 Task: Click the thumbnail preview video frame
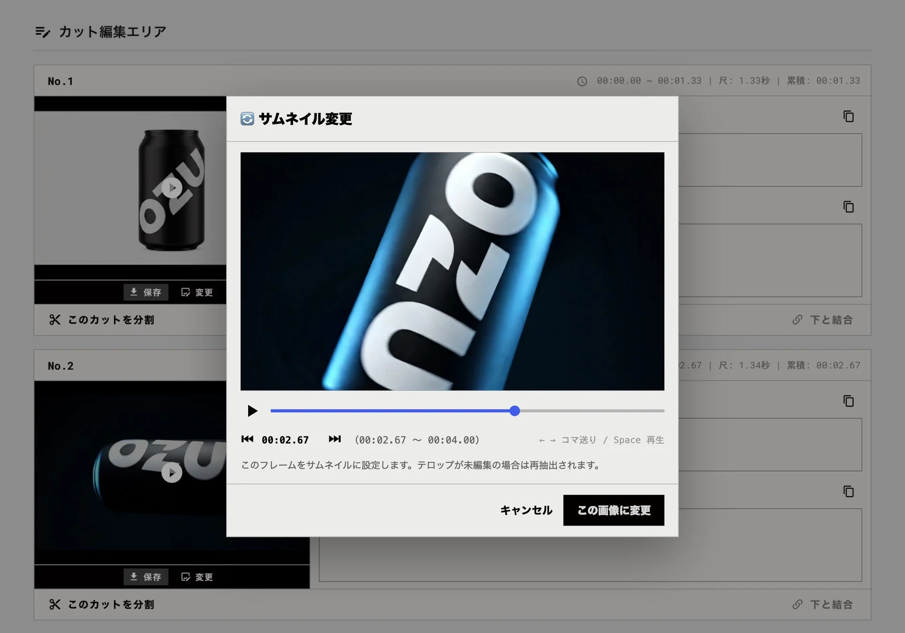[x=452, y=271]
